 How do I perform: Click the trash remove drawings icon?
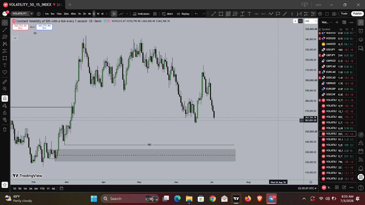(x=5, y=129)
